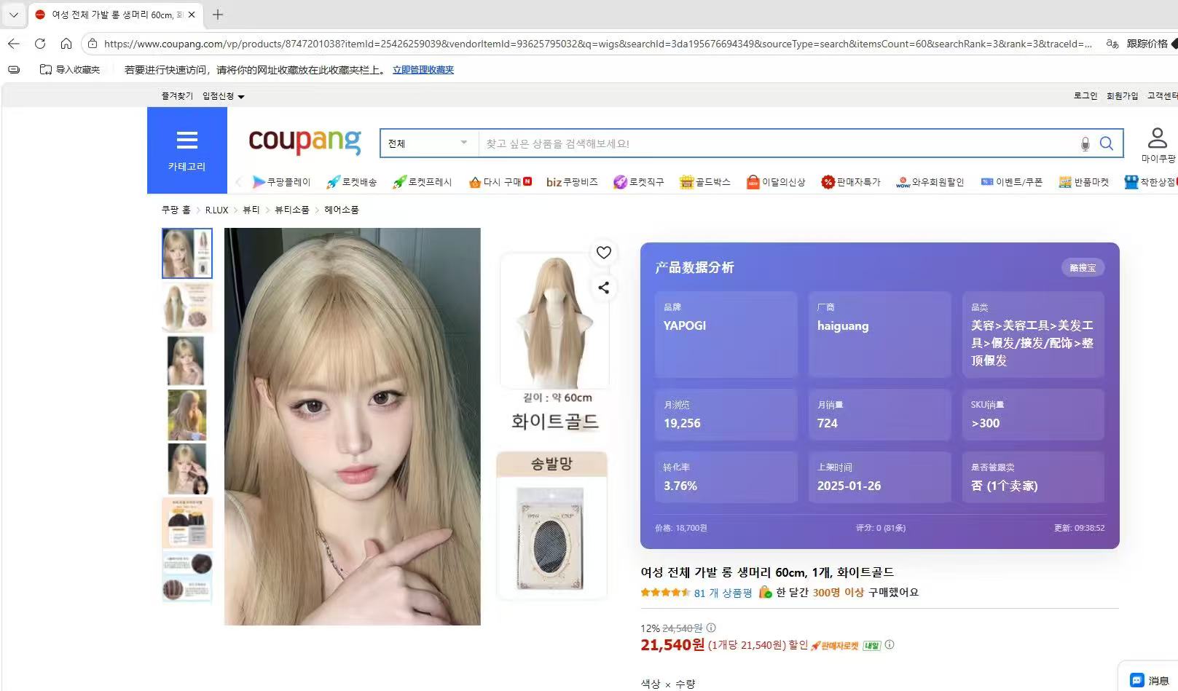The height and width of the screenshot is (691, 1178).
Task: Click the browser address bar URL
Action: pyautogui.click(x=597, y=44)
